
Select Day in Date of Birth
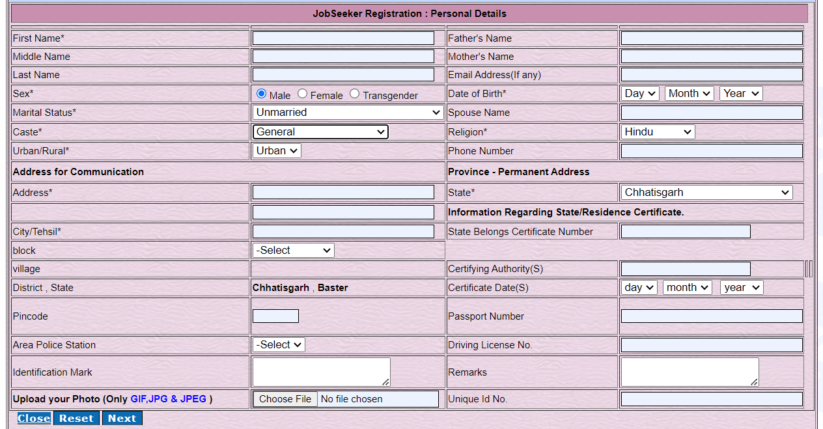pyautogui.click(x=641, y=94)
